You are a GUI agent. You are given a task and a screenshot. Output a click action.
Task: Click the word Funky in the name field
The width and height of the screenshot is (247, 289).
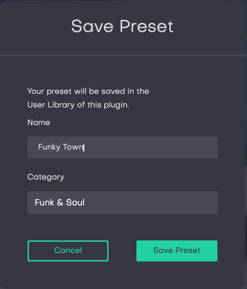click(49, 147)
